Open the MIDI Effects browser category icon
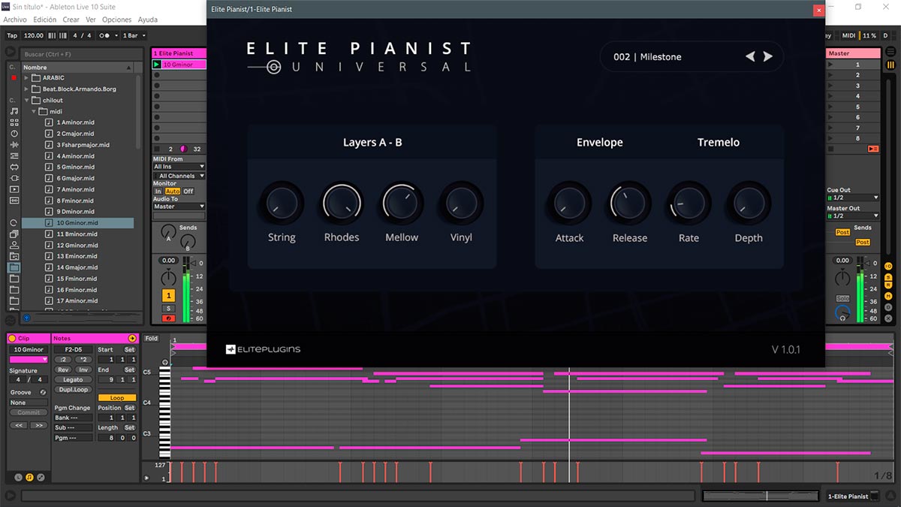This screenshot has width=901, height=507. click(x=14, y=155)
